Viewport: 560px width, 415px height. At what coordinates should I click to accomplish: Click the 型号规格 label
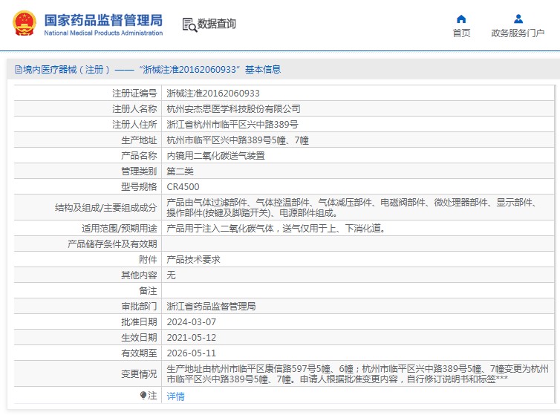tap(140, 187)
